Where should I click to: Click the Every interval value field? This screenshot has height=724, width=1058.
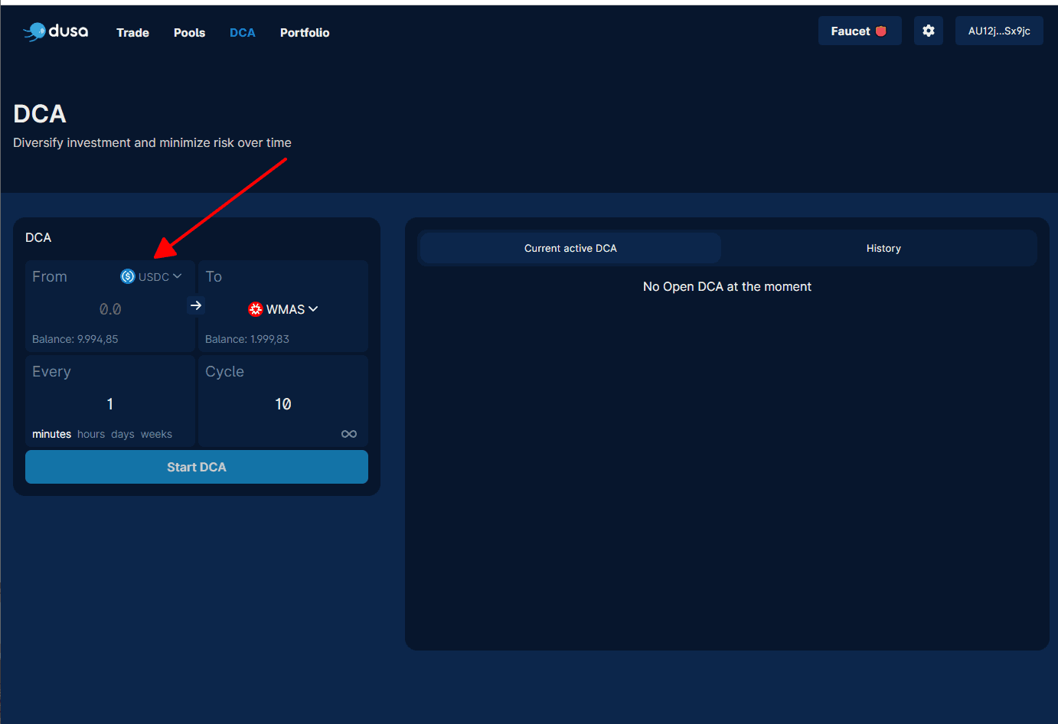click(110, 404)
